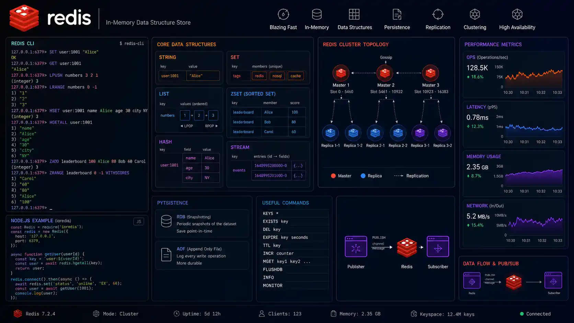This screenshot has height=323, width=574.
Task: Click the Memory chip status icon
Action: 333,314
